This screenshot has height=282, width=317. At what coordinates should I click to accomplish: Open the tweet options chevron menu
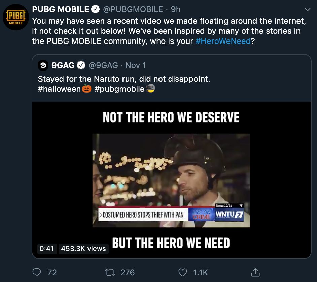(x=307, y=9)
